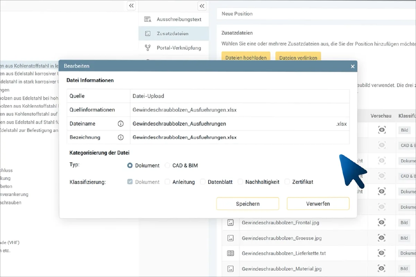This screenshot has height=277, width=416.
Task: Click the info icon beside Bezeichnung
Action: pyautogui.click(x=120, y=137)
